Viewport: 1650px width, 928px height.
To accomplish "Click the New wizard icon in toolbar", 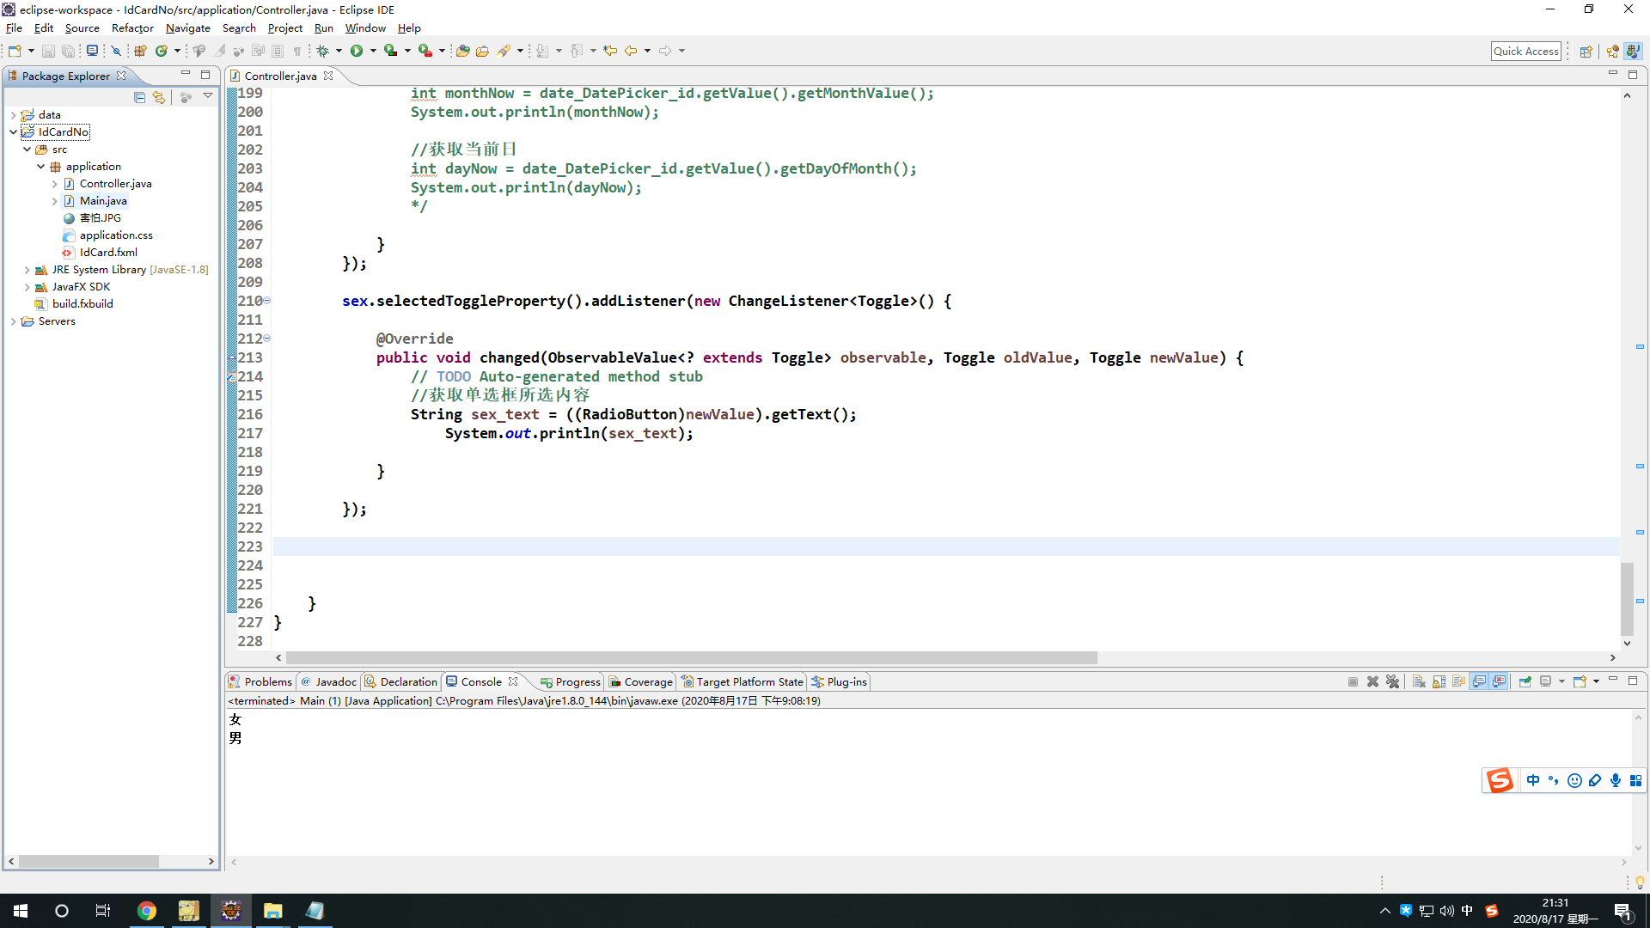I will pyautogui.click(x=15, y=51).
